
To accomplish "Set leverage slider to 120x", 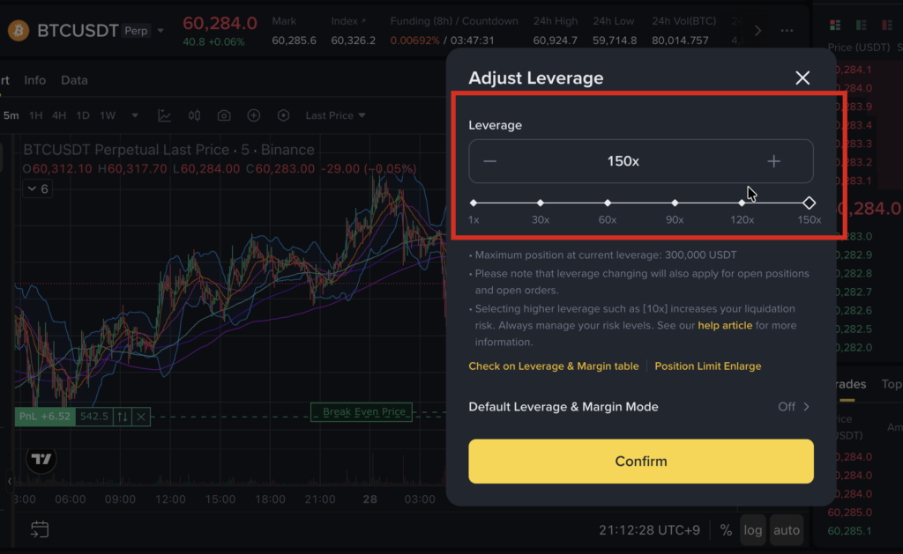I will point(742,203).
